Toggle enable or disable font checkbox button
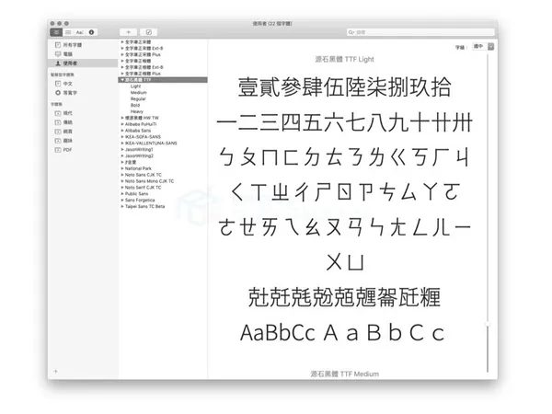552x414 pixels. [x=148, y=32]
